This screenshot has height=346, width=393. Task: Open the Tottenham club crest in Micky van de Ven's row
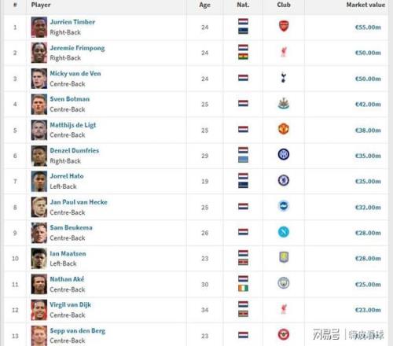click(283, 78)
